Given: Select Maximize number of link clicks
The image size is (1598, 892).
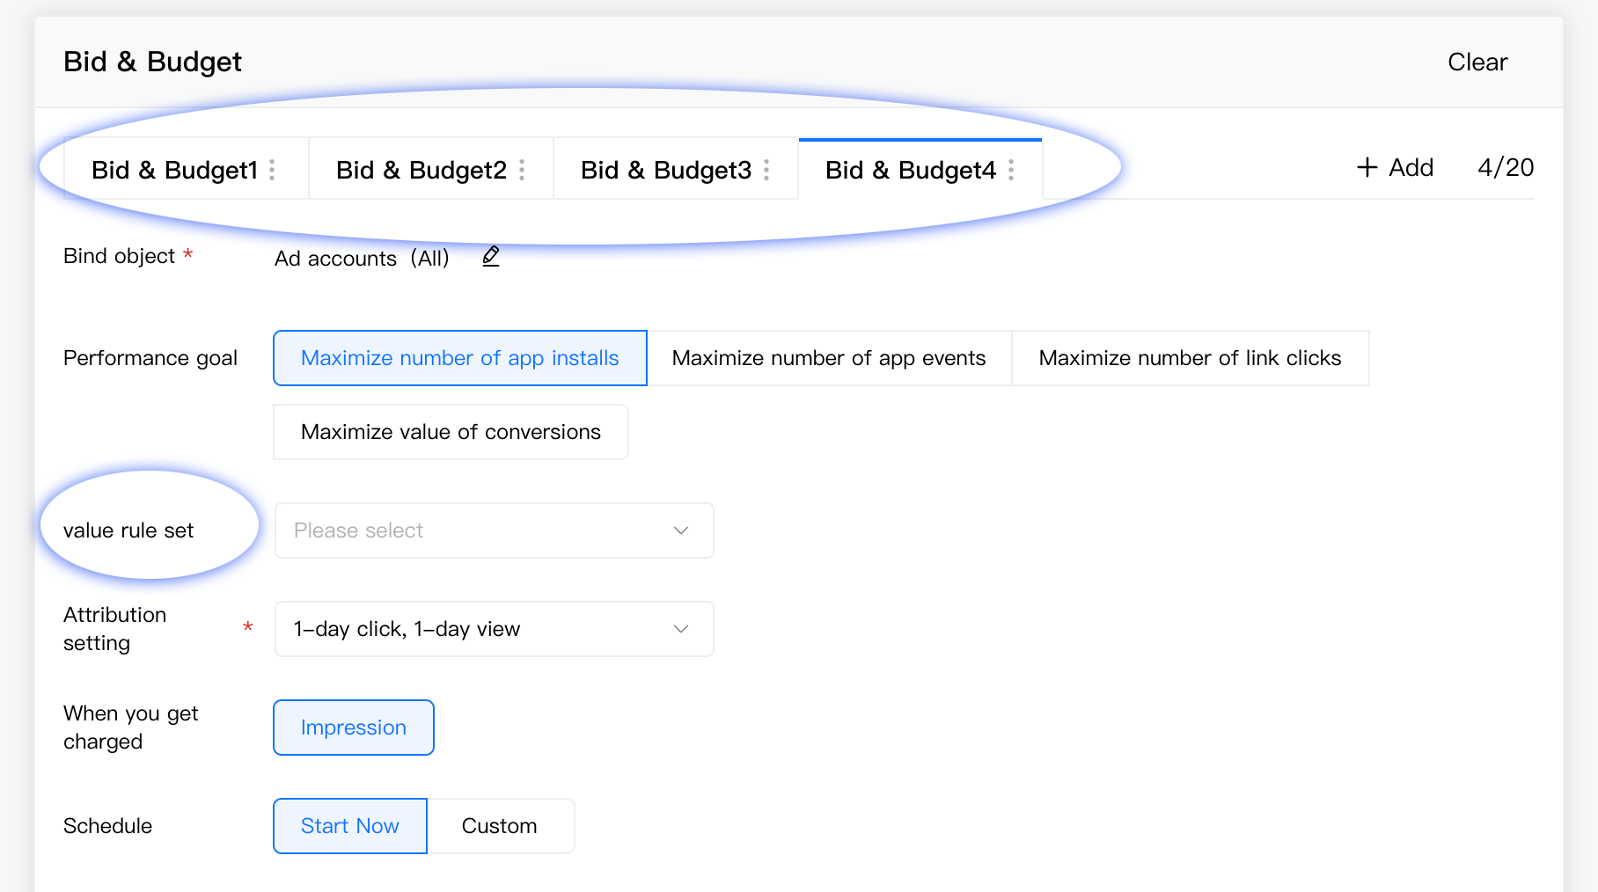Looking at the screenshot, I should coord(1190,358).
